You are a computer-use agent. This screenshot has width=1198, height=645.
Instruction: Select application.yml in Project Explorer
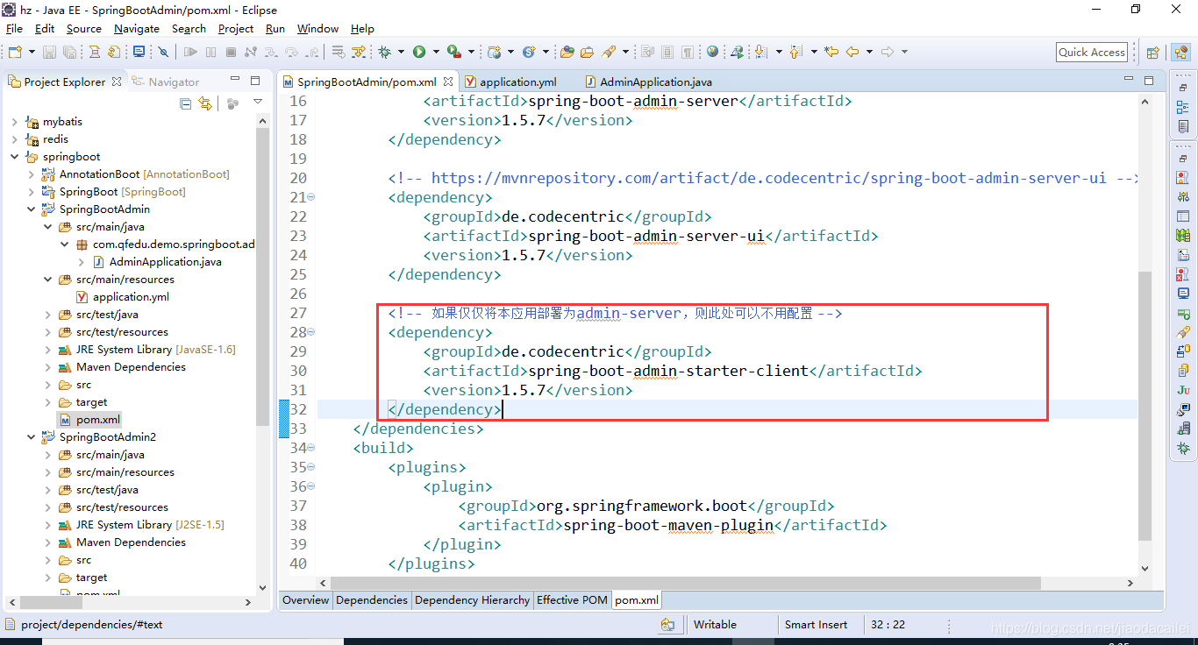(x=131, y=297)
